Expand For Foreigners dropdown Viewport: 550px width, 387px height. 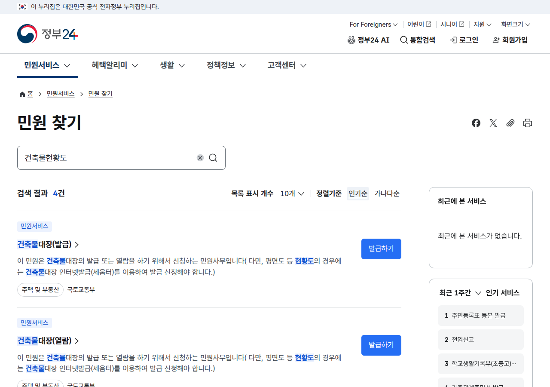click(x=373, y=25)
